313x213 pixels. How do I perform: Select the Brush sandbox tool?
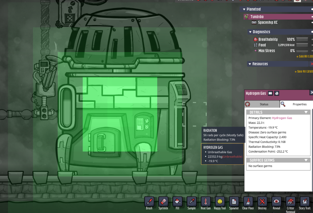tap(149, 202)
